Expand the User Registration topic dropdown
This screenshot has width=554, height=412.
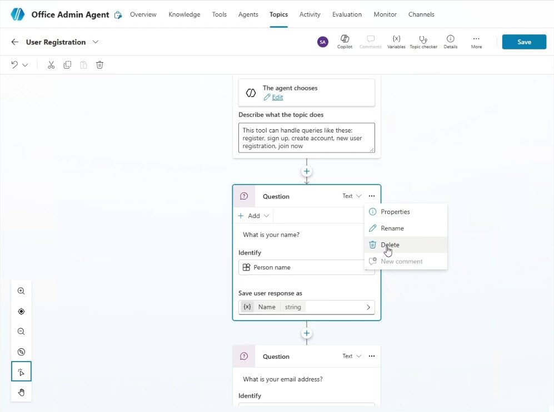tap(96, 42)
